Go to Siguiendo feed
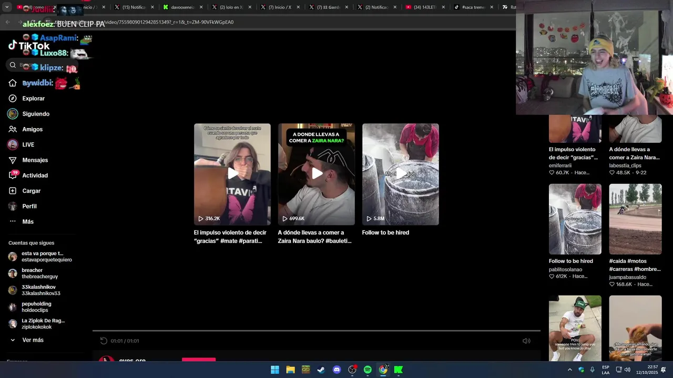This screenshot has height=378, width=673. click(x=35, y=114)
